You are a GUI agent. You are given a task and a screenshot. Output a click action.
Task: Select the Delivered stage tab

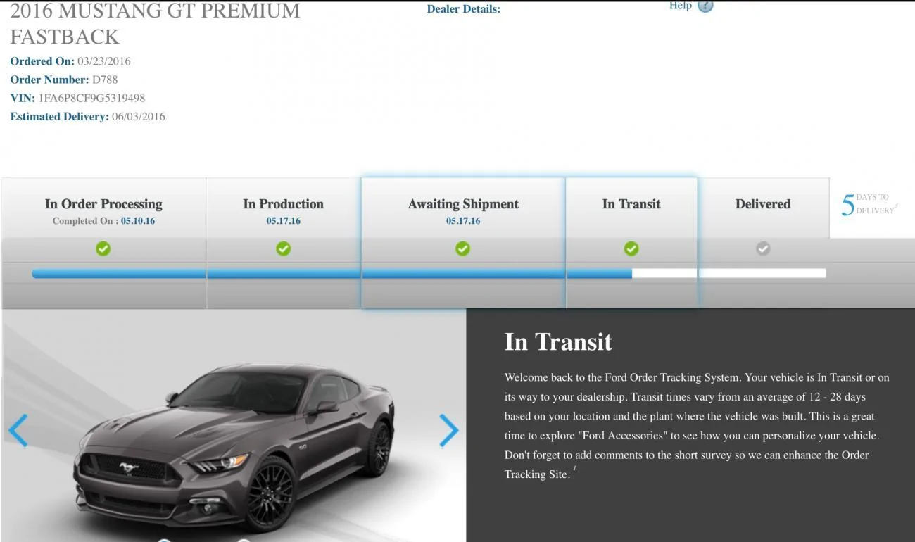click(763, 243)
